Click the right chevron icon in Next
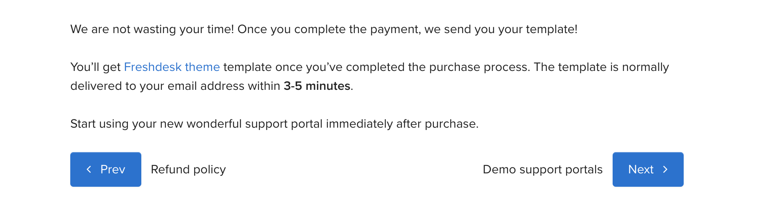765x223 pixels. click(666, 169)
